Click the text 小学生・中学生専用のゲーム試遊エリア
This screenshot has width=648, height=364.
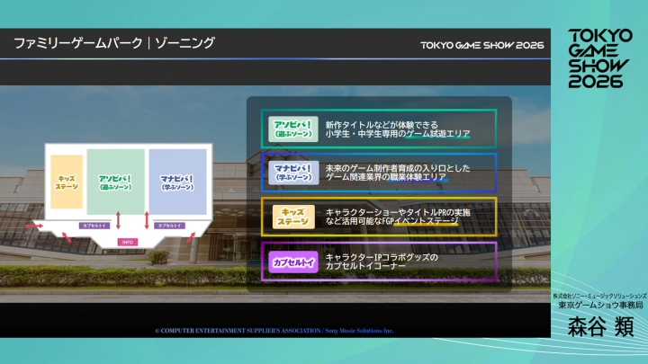pos(398,134)
